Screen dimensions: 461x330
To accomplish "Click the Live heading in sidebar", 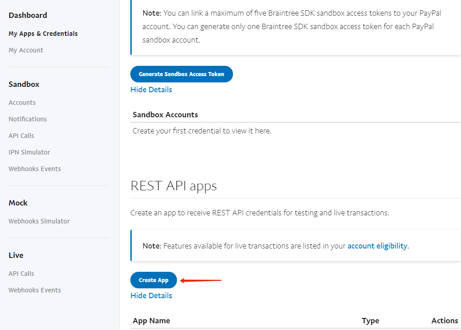I will point(16,255).
